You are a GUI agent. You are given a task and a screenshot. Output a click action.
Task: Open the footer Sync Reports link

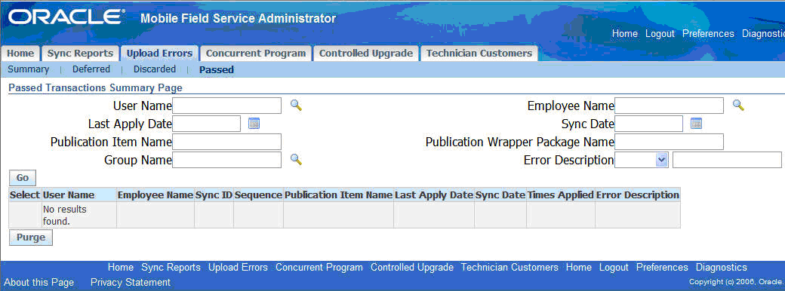[171, 268]
